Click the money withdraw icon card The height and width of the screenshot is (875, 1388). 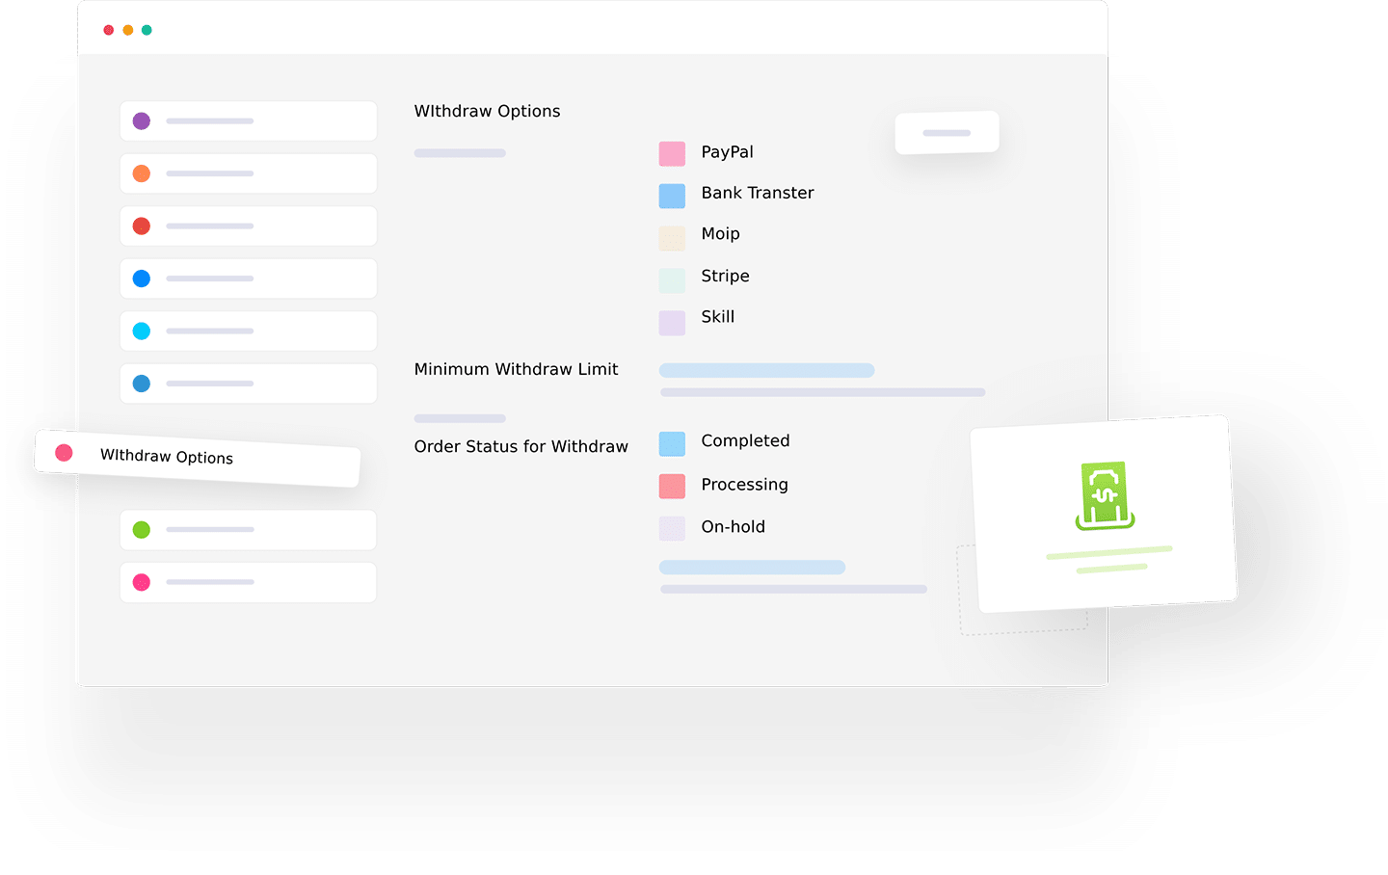click(1104, 514)
